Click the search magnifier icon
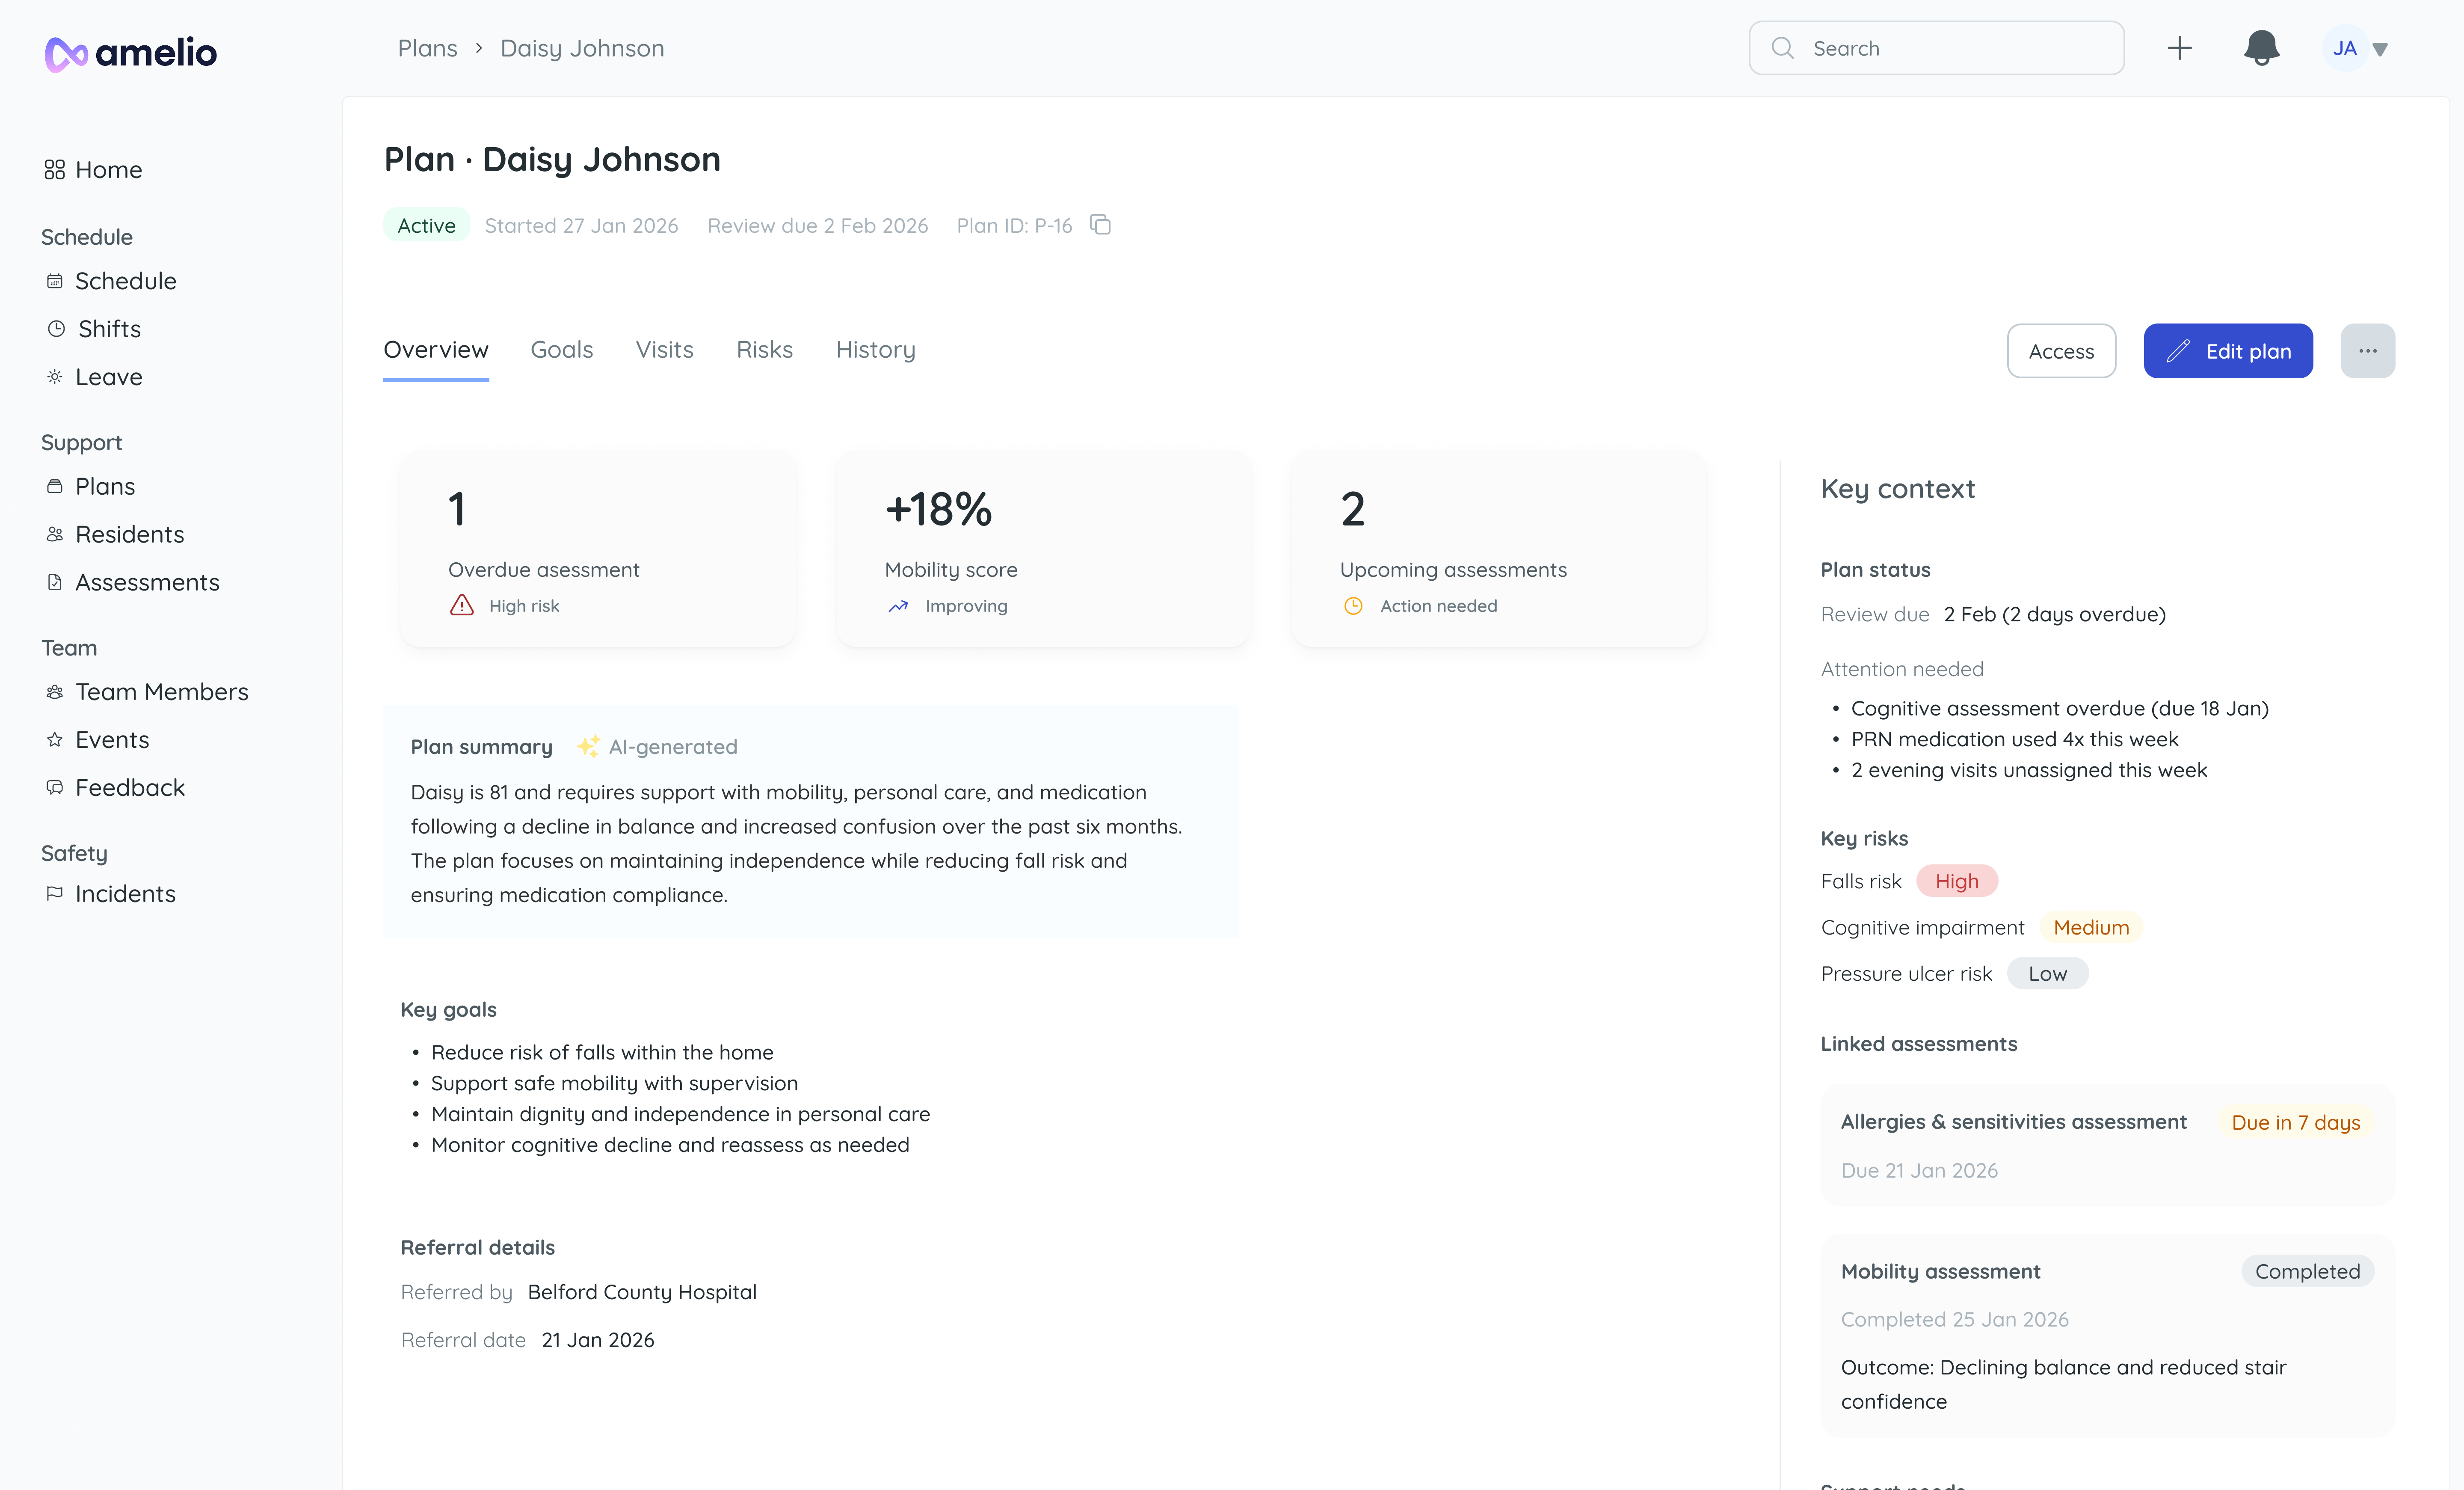 1782,48
